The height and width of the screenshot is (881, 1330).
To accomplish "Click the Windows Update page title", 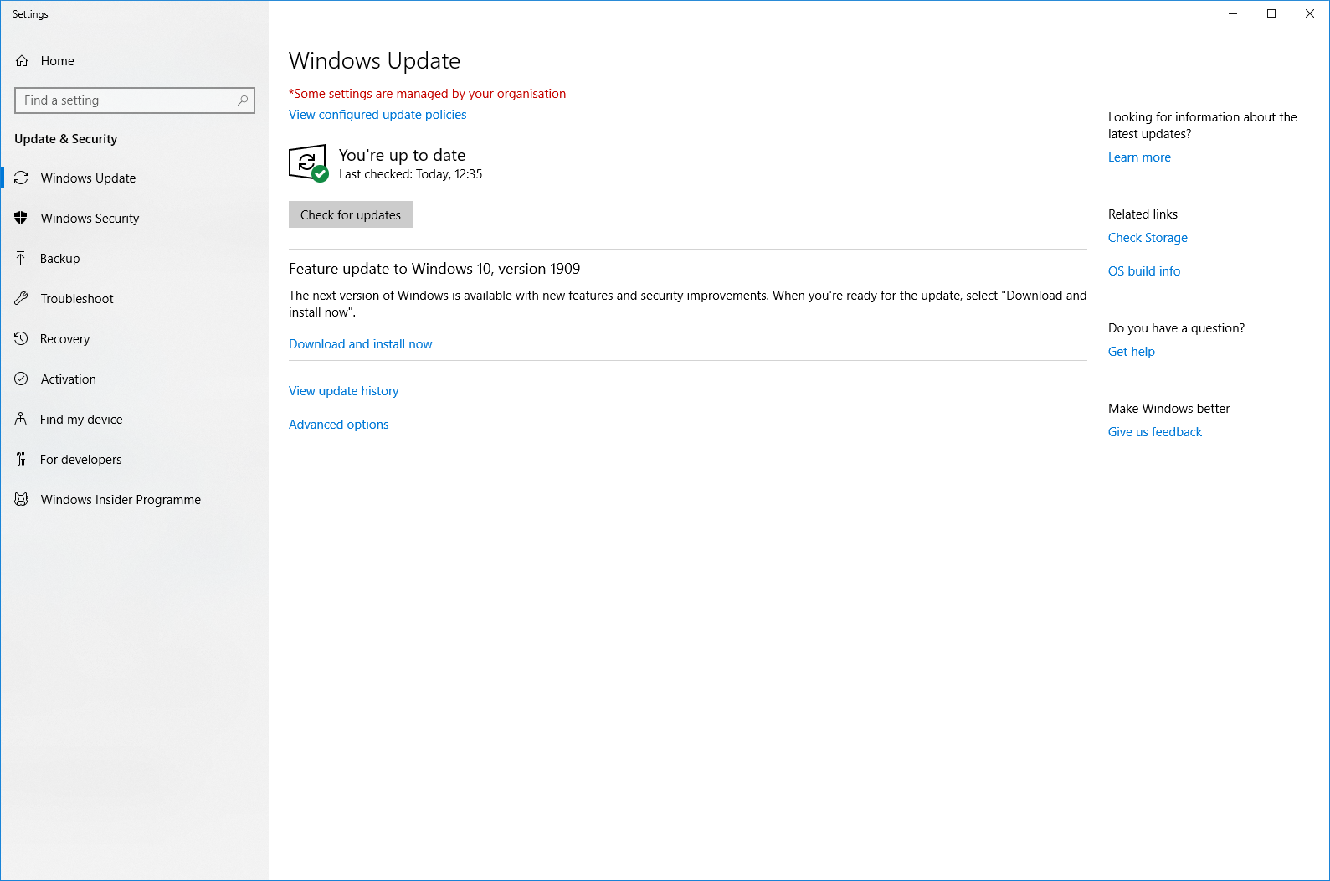I will click(374, 61).
